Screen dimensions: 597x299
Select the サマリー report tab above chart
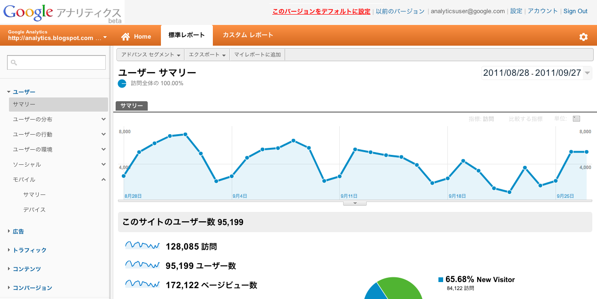click(x=132, y=106)
